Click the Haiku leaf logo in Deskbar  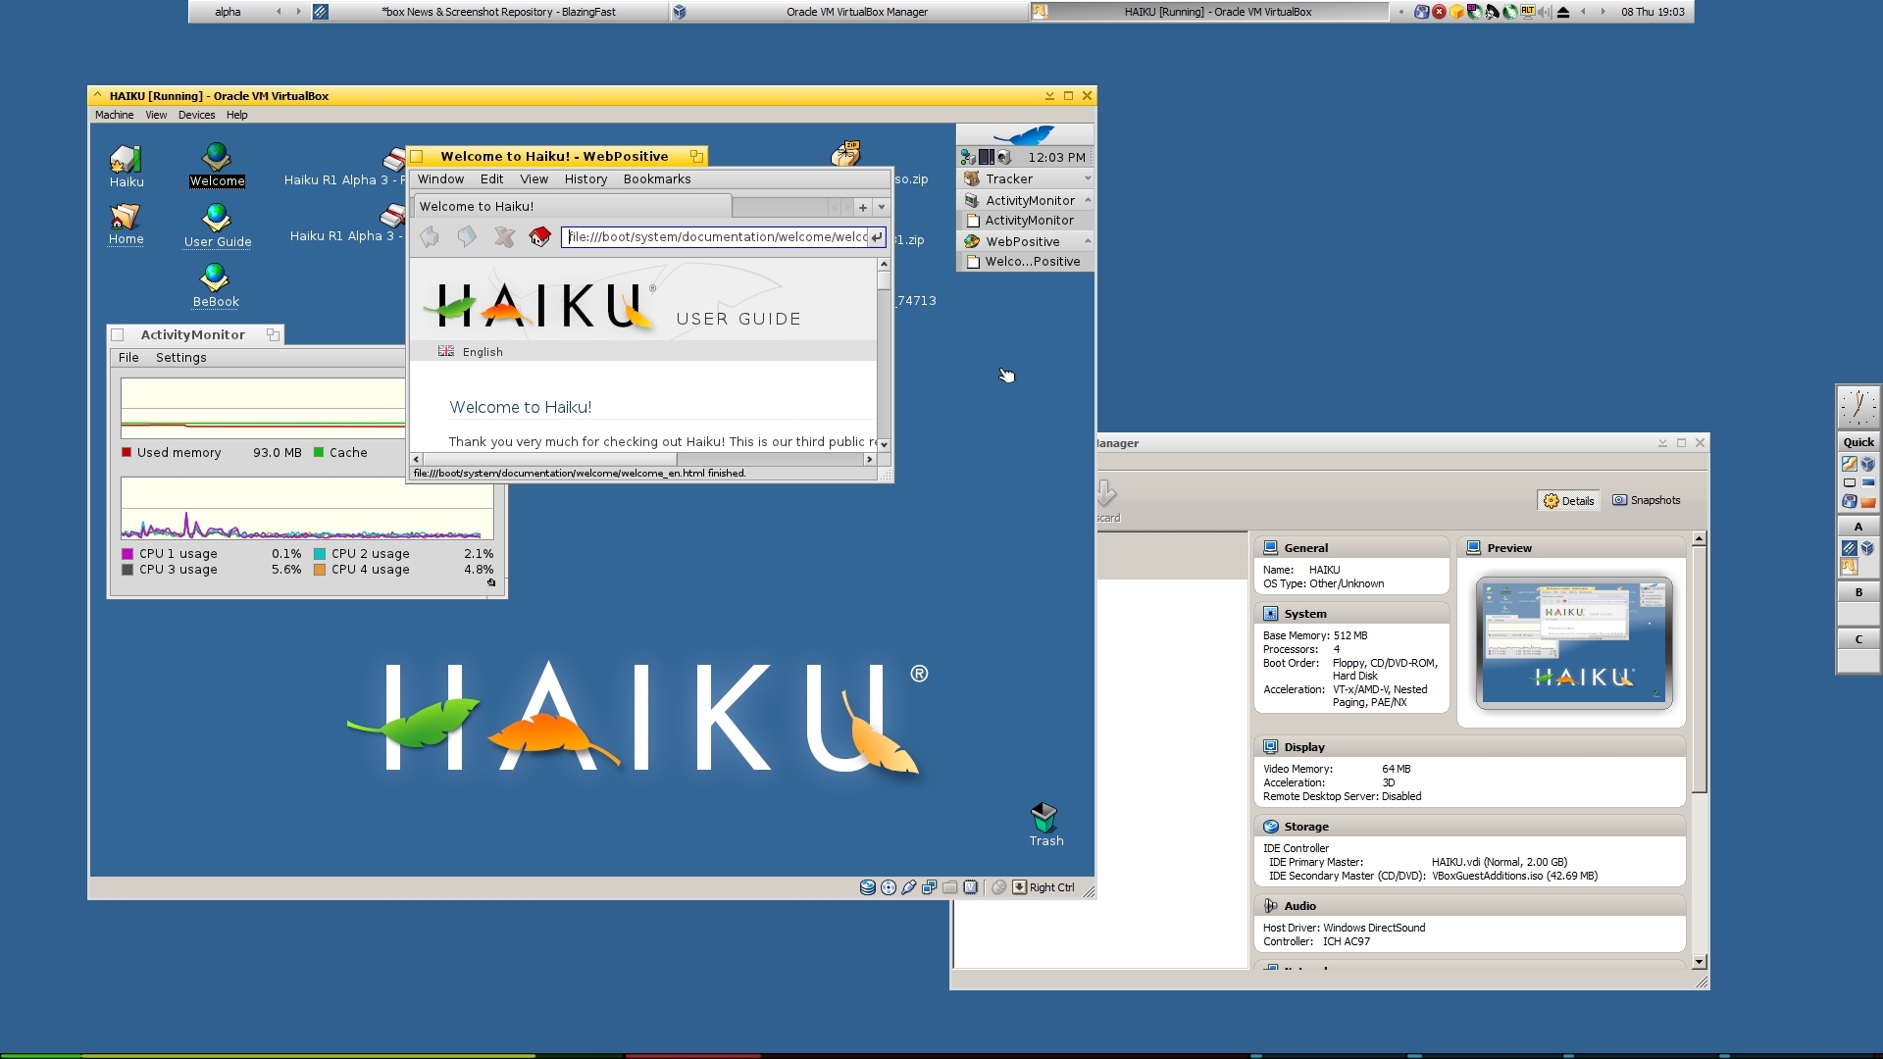[x=1024, y=134]
